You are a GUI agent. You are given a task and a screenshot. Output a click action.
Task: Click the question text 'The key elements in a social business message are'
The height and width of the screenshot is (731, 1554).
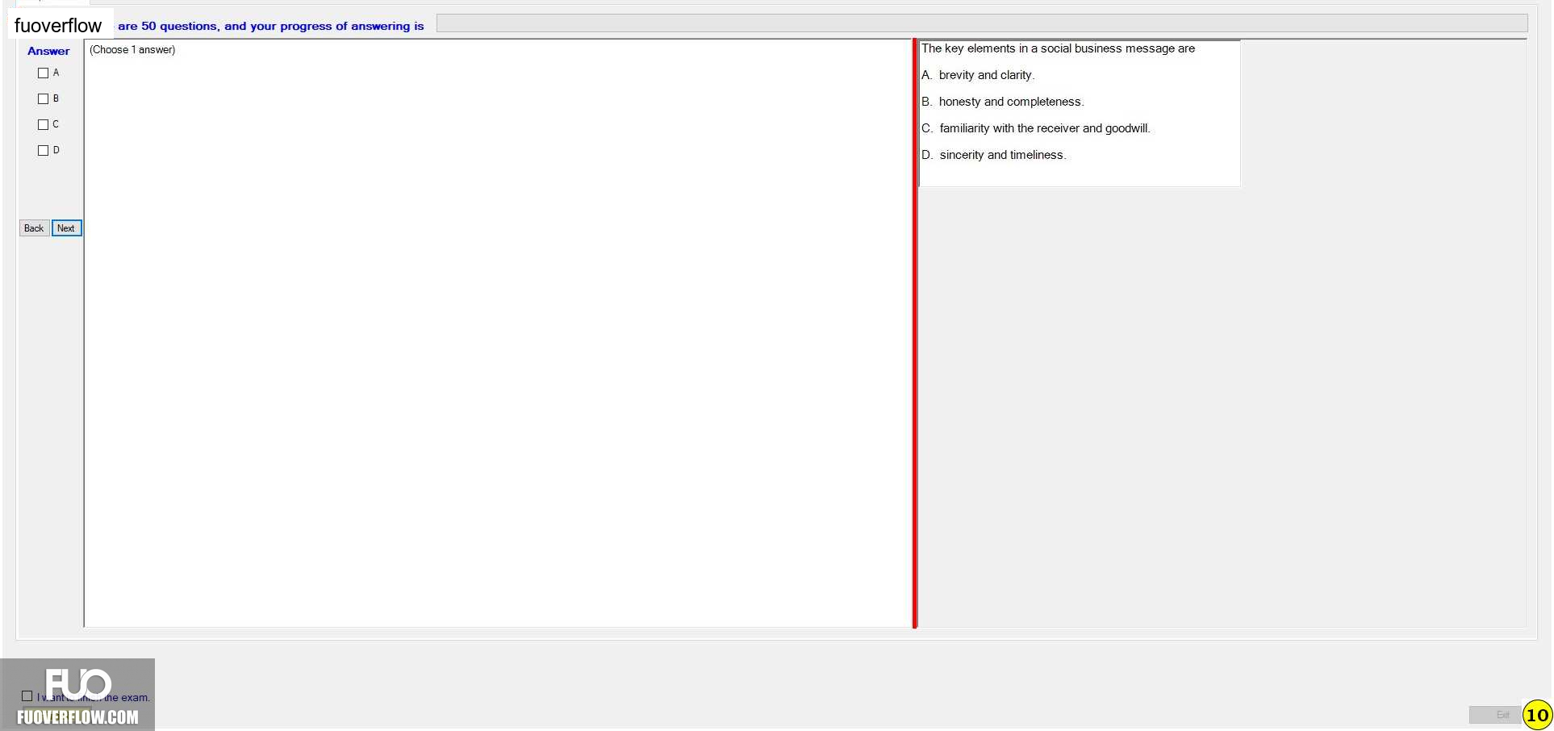1058,48
